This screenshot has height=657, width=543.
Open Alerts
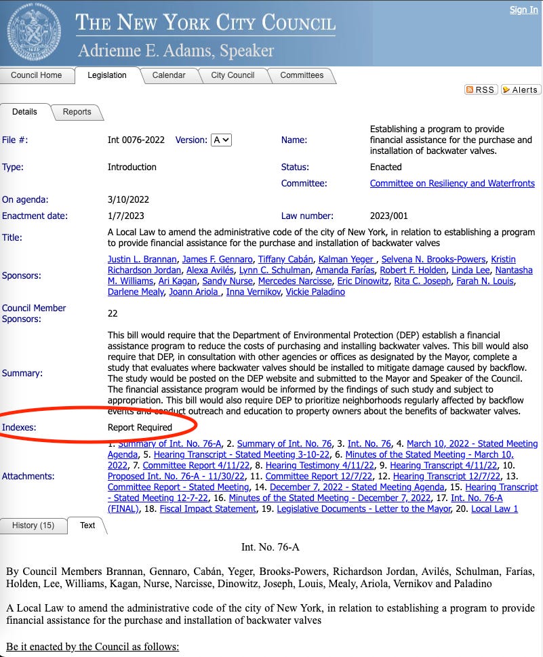tap(521, 89)
